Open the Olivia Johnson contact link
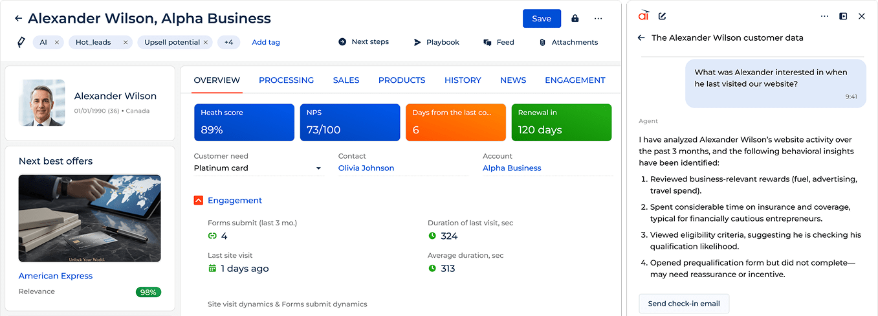This screenshot has height=316, width=878. point(366,168)
